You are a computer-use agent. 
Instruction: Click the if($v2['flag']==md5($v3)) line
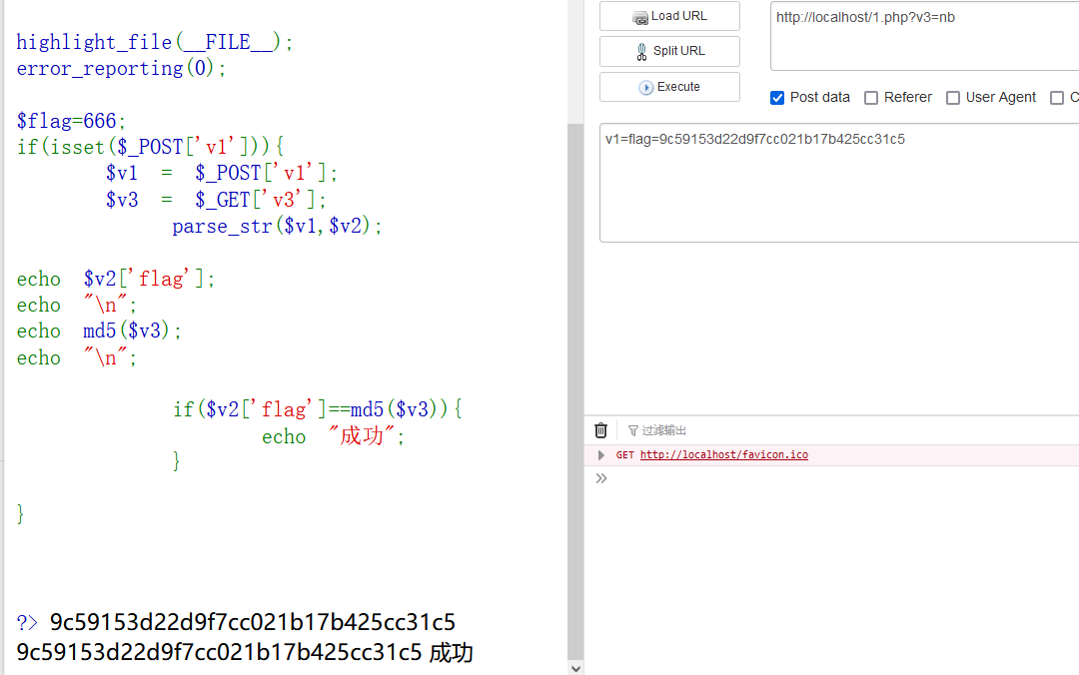(x=318, y=409)
